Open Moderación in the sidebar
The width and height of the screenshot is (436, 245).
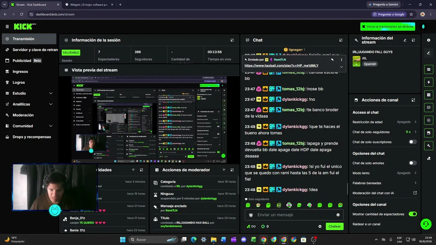pos(29,115)
